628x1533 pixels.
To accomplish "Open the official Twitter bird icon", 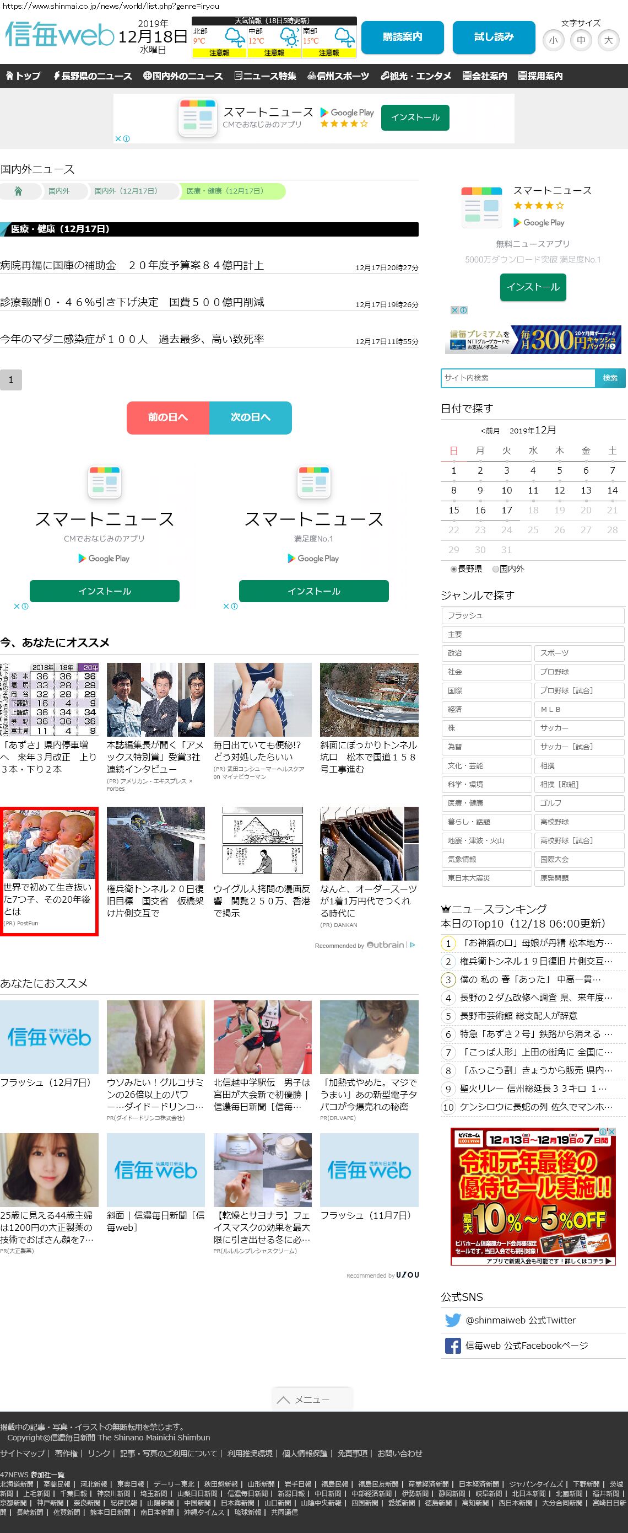I will click(453, 1320).
